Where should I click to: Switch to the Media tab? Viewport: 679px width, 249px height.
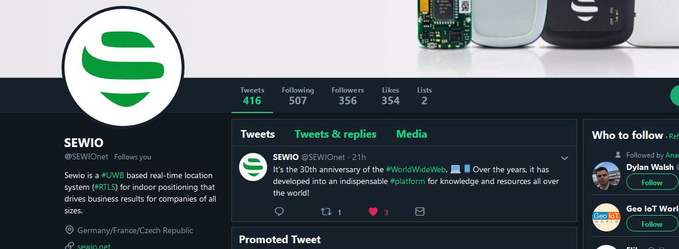[411, 134]
